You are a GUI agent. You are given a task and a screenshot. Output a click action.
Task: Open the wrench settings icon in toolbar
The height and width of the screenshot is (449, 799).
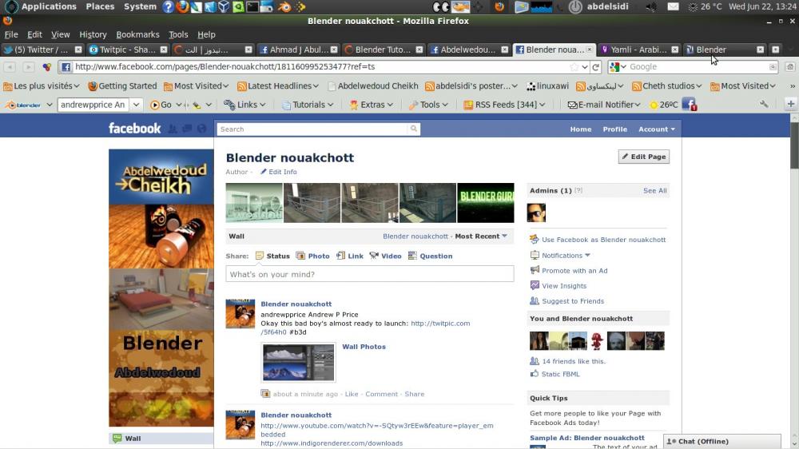pos(764,104)
